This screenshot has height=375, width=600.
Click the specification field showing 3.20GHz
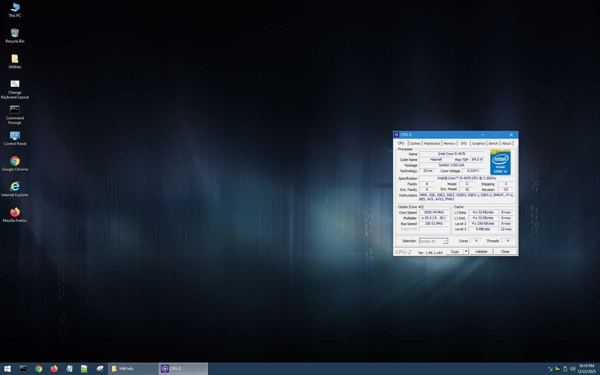pos(466,178)
